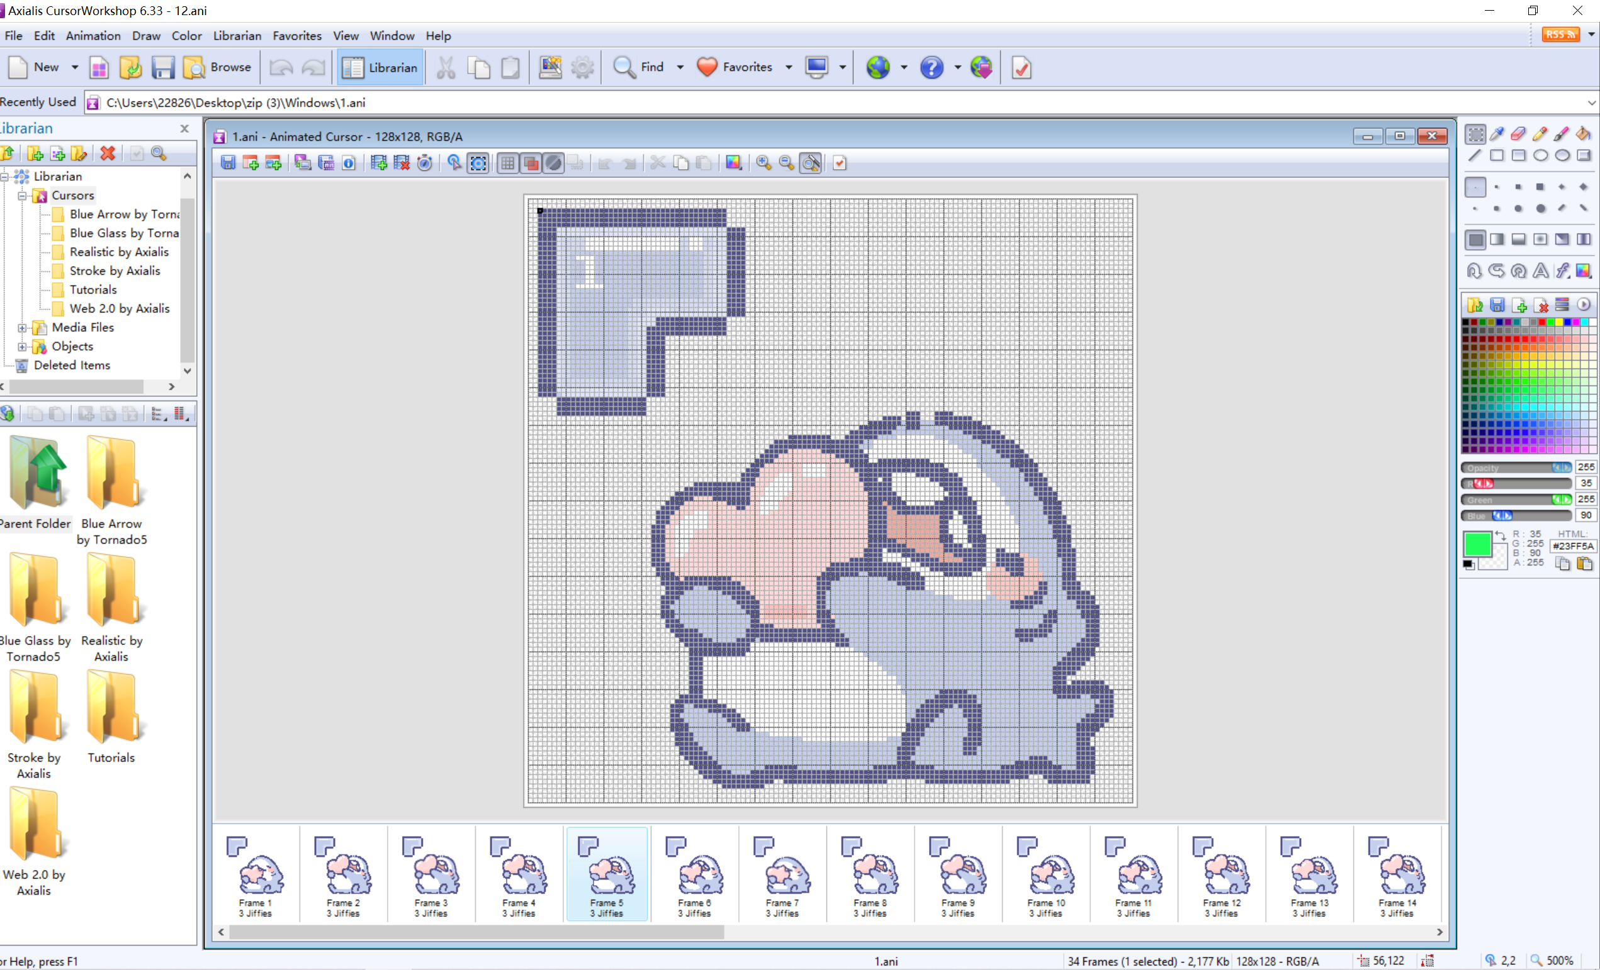
Task: Open the Window menu
Action: pos(392,36)
